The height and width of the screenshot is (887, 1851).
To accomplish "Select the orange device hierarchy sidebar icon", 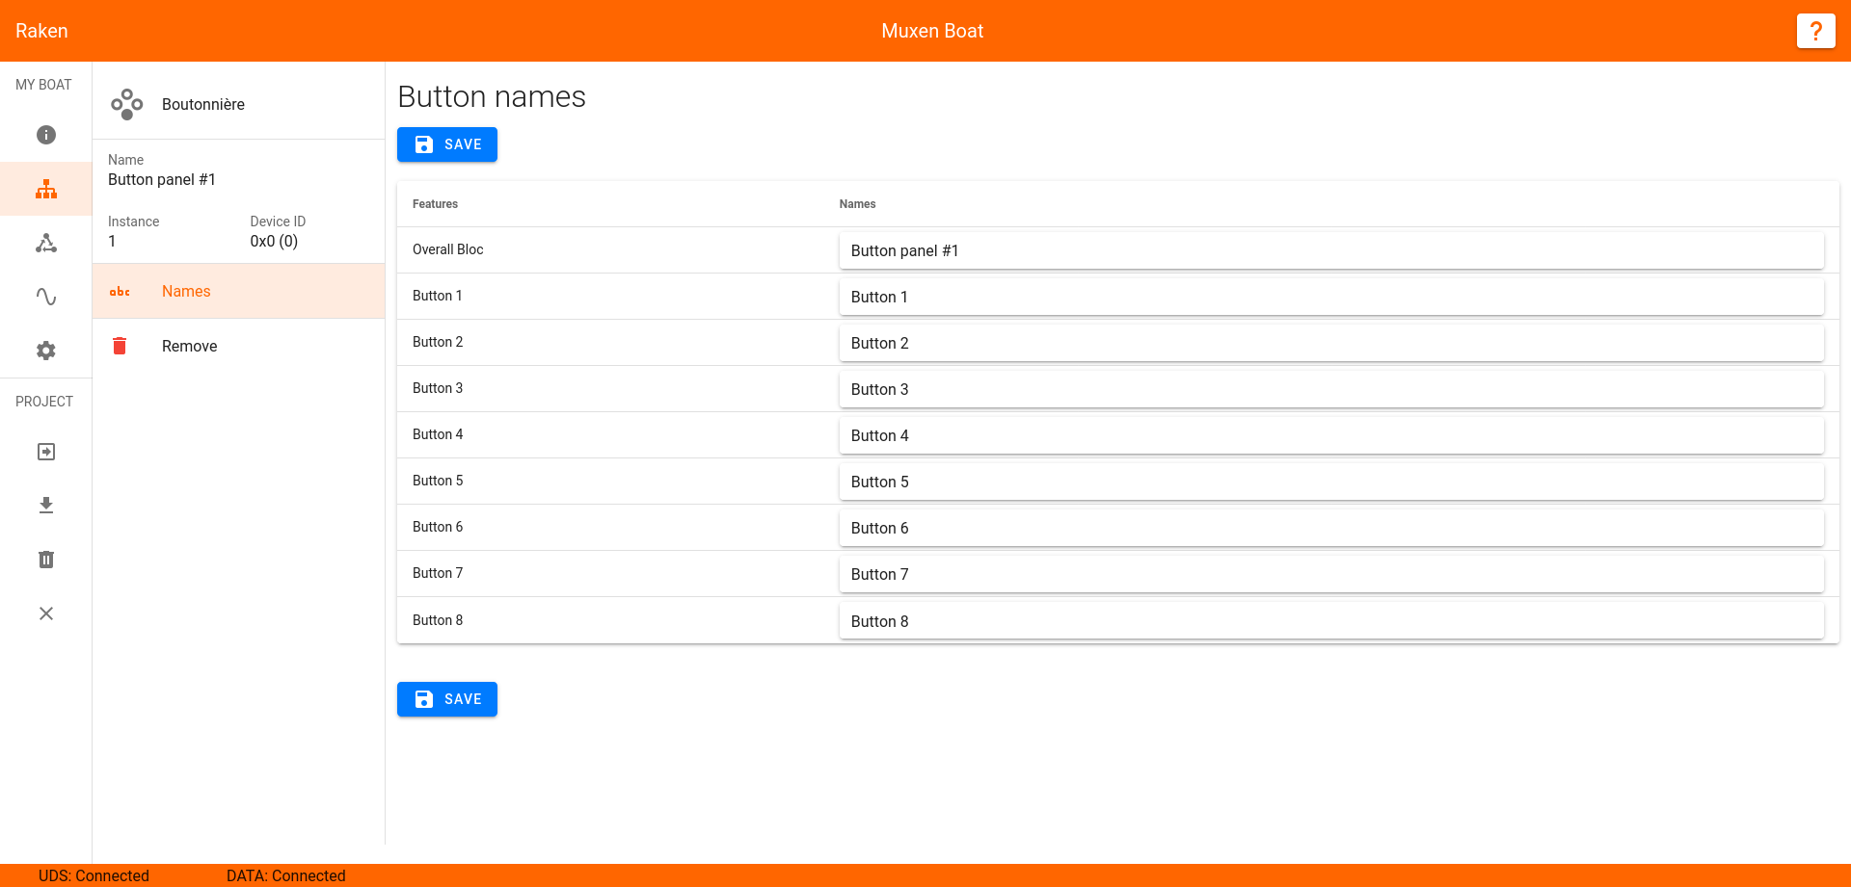I will coord(46,189).
